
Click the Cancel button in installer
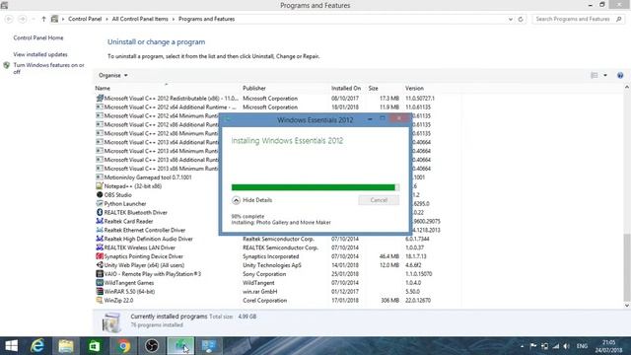coord(379,200)
